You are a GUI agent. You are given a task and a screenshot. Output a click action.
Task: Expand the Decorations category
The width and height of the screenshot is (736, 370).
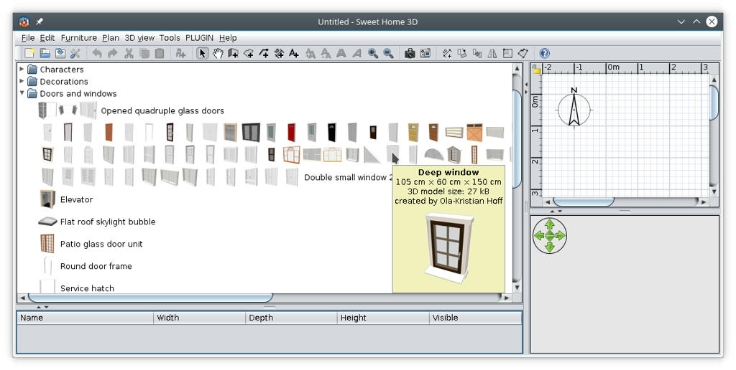pos(22,81)
